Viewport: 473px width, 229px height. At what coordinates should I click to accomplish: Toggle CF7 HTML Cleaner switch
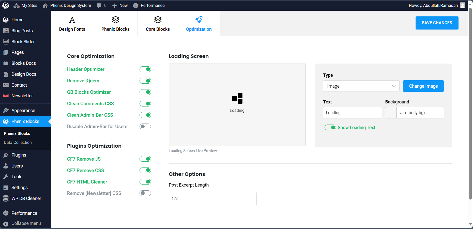[145, 182]
